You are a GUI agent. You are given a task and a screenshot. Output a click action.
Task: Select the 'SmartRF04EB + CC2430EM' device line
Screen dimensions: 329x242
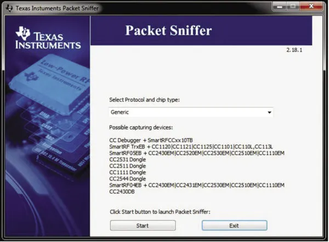point(197,185)
